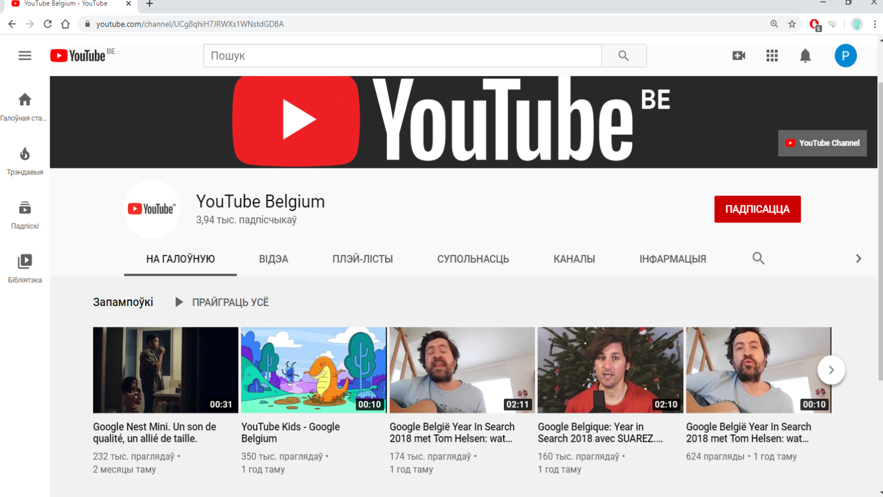883x497 pixels.
Task: Show next videos in carousel
Action: pos(831,370)
